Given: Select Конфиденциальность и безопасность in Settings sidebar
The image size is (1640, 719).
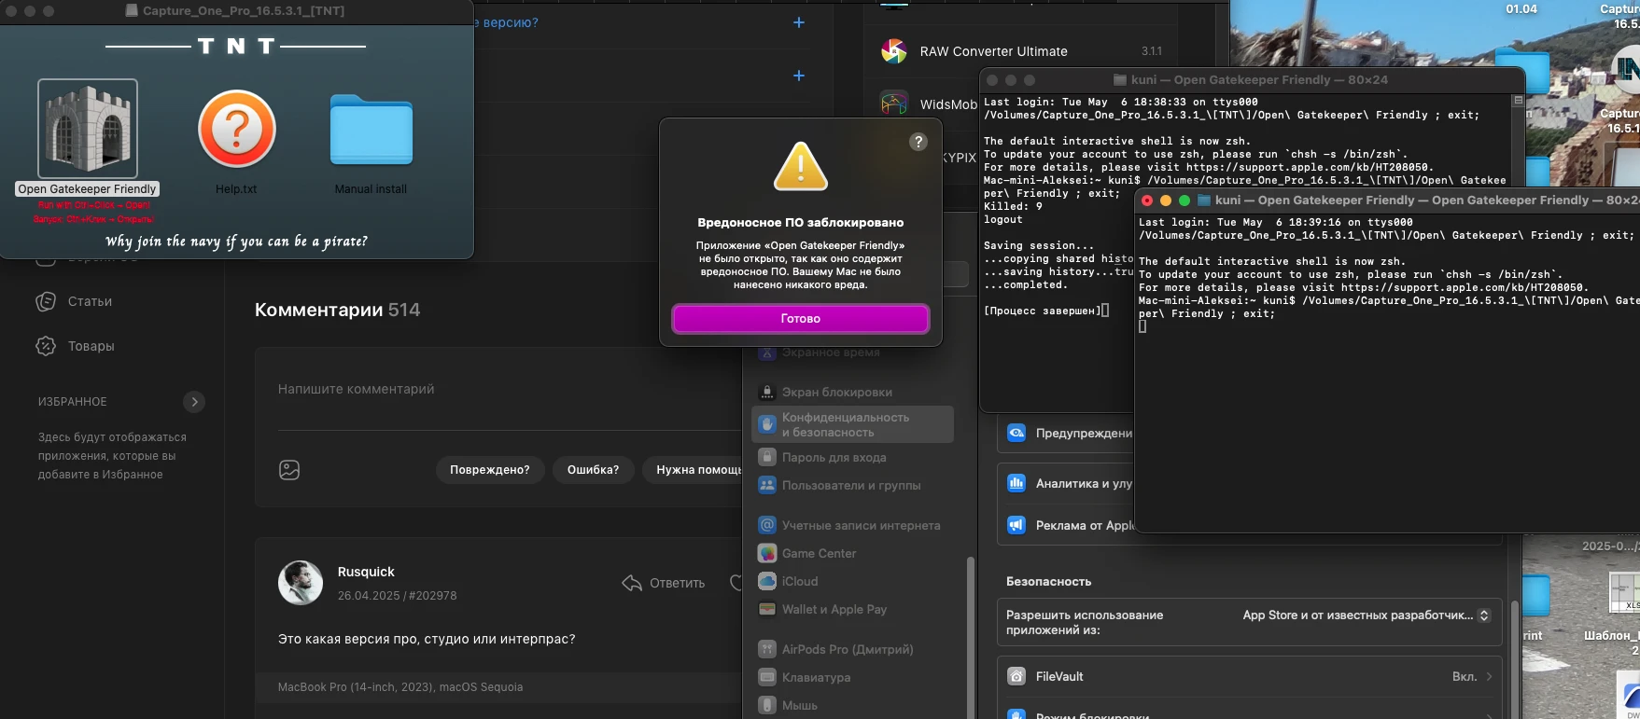Looking at the screenshot, I should [x=852, y=424].
